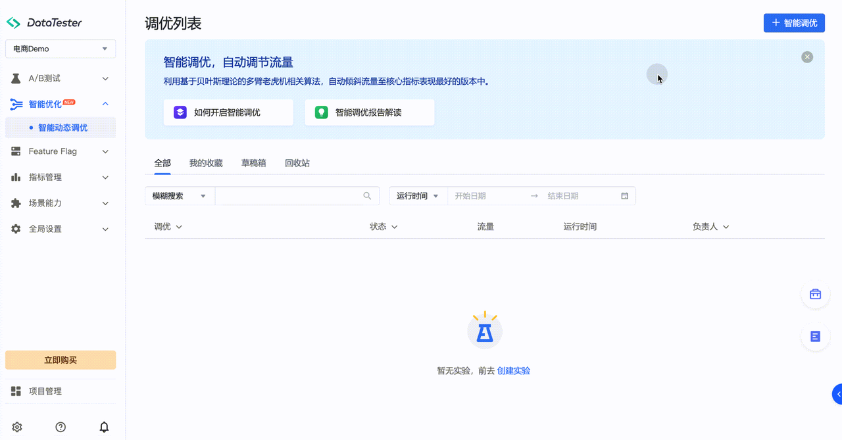The width and height of the screenshot is (842, 440).
Task: Switch to the 回收站 tab
Action: point(297,163)
